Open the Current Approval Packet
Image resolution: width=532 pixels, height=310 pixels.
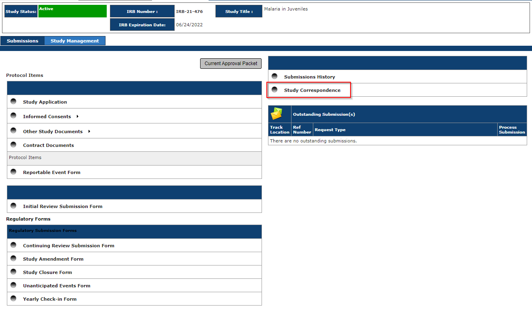coord(231,64)
